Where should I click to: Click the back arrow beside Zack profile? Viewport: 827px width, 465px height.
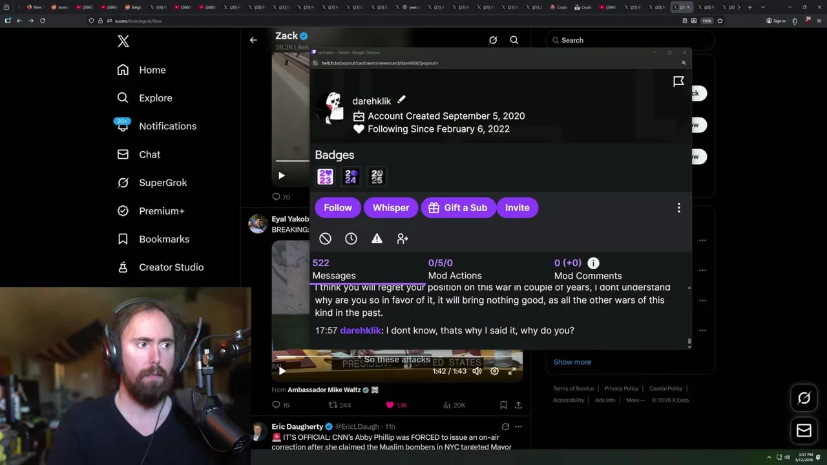tap(253, 40)
